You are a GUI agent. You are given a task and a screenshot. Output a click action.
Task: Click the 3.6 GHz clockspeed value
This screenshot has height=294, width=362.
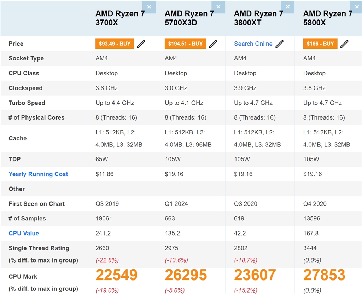click(x=107, y=88)
